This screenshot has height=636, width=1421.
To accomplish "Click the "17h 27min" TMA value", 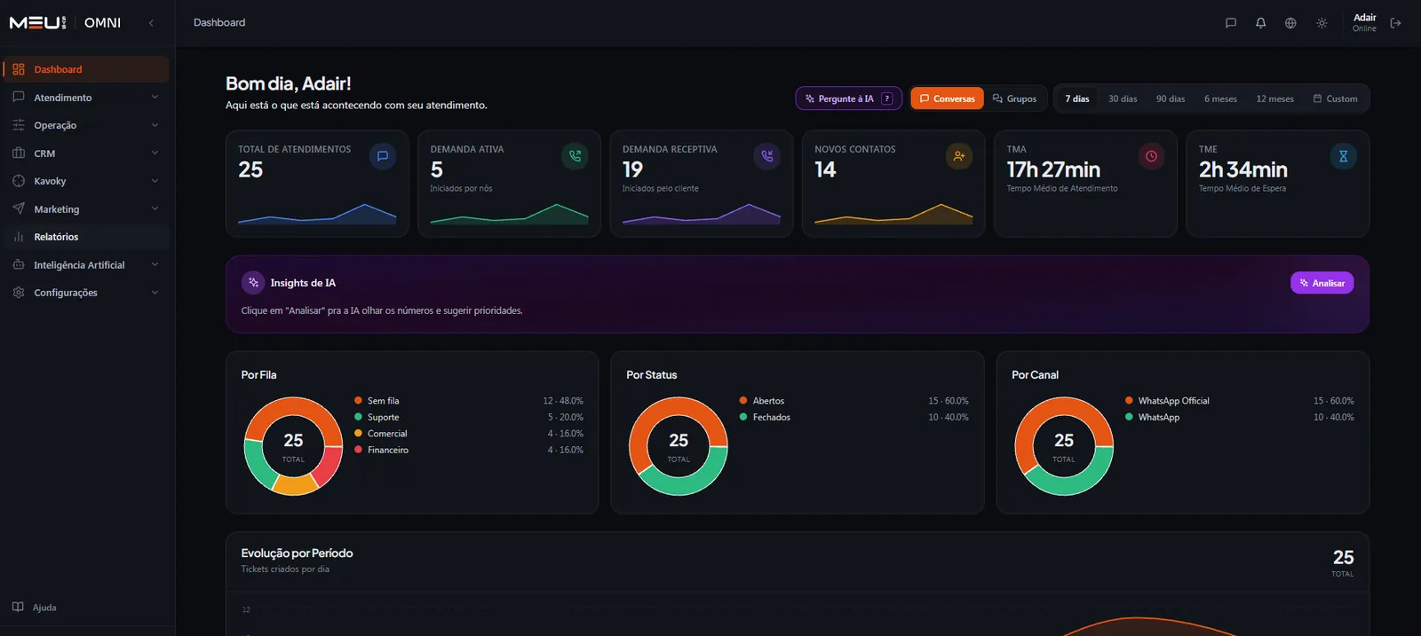I will pyautogui.click(x=1053, y=169).
